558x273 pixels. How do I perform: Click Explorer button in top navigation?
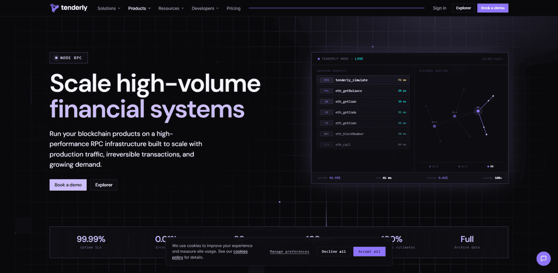click(x=463, y=8)
